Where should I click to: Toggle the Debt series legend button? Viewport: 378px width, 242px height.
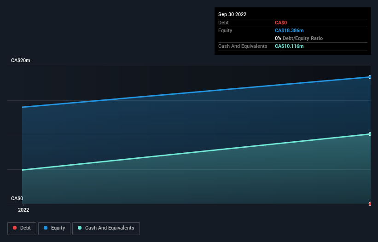click(x=22, y=228)
